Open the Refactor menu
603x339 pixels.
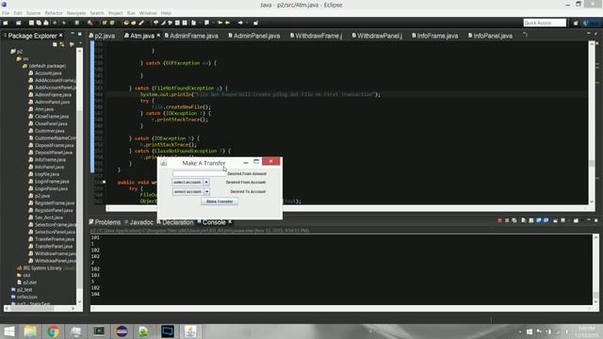point(54,13)
